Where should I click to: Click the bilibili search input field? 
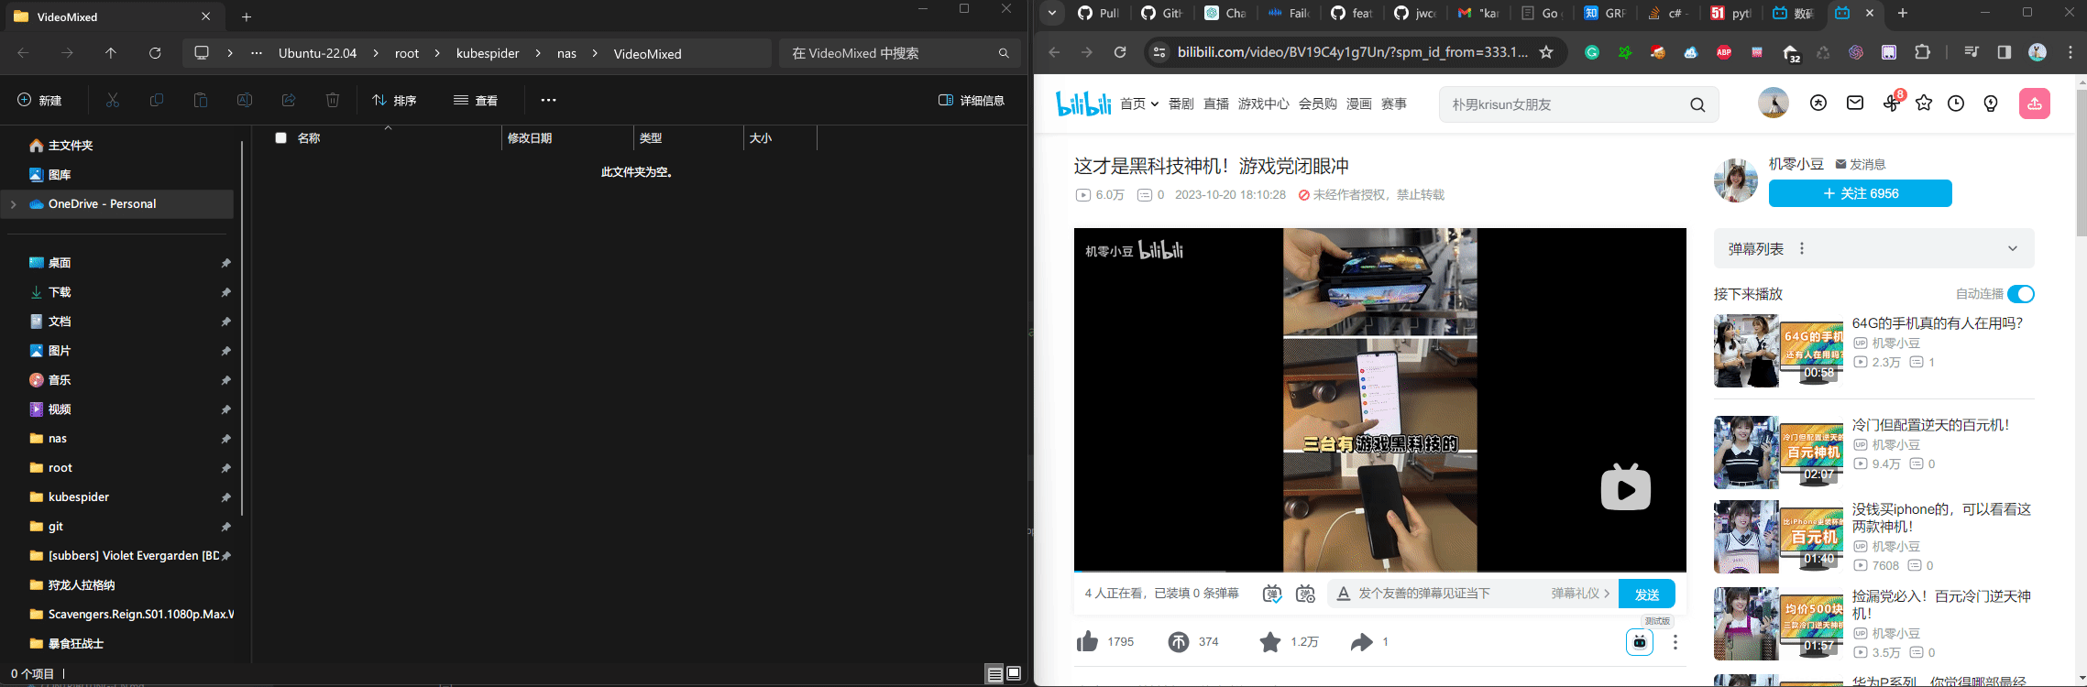1565,104
